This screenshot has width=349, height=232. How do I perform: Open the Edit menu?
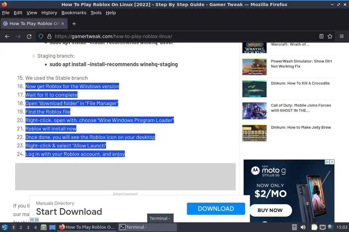click(18, 13)
